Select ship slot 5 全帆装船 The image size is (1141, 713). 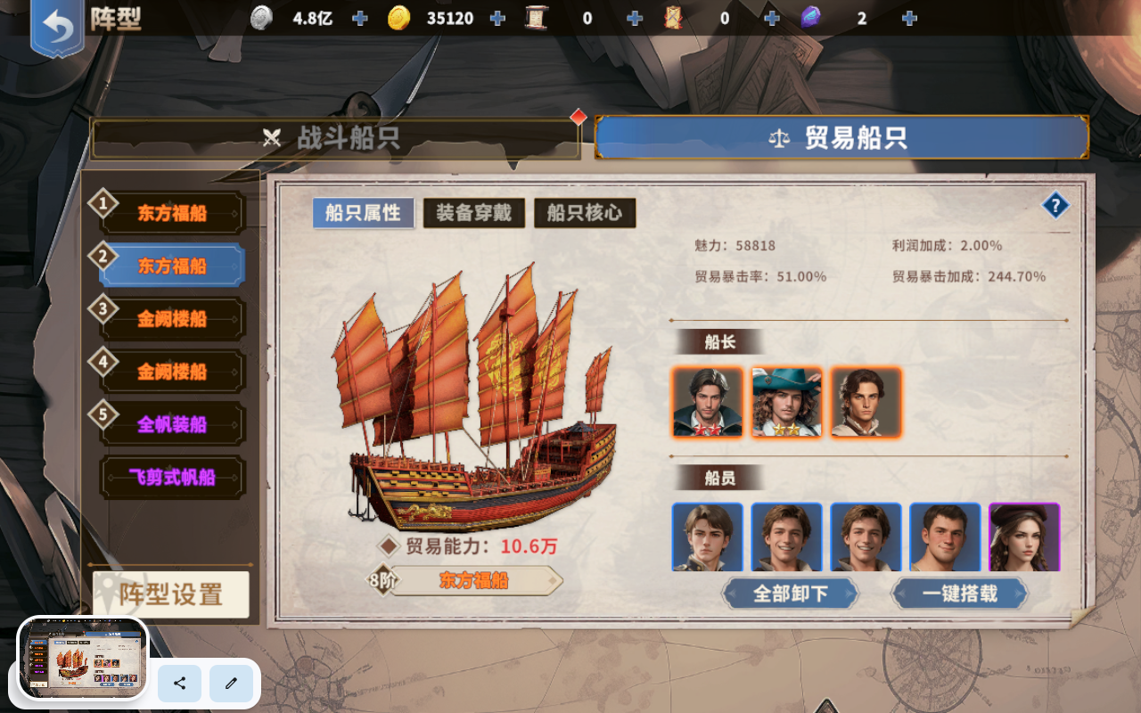(171, 424)
